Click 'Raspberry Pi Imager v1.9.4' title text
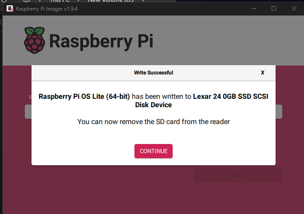Viewport: 304px width, 214px height. point(47,9)
